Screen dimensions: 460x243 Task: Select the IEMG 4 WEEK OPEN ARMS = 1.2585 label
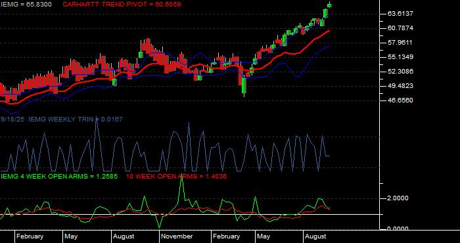point(59,177)
